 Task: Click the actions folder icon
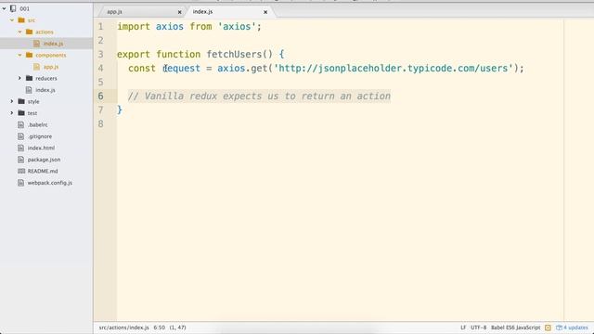[29, 32]
